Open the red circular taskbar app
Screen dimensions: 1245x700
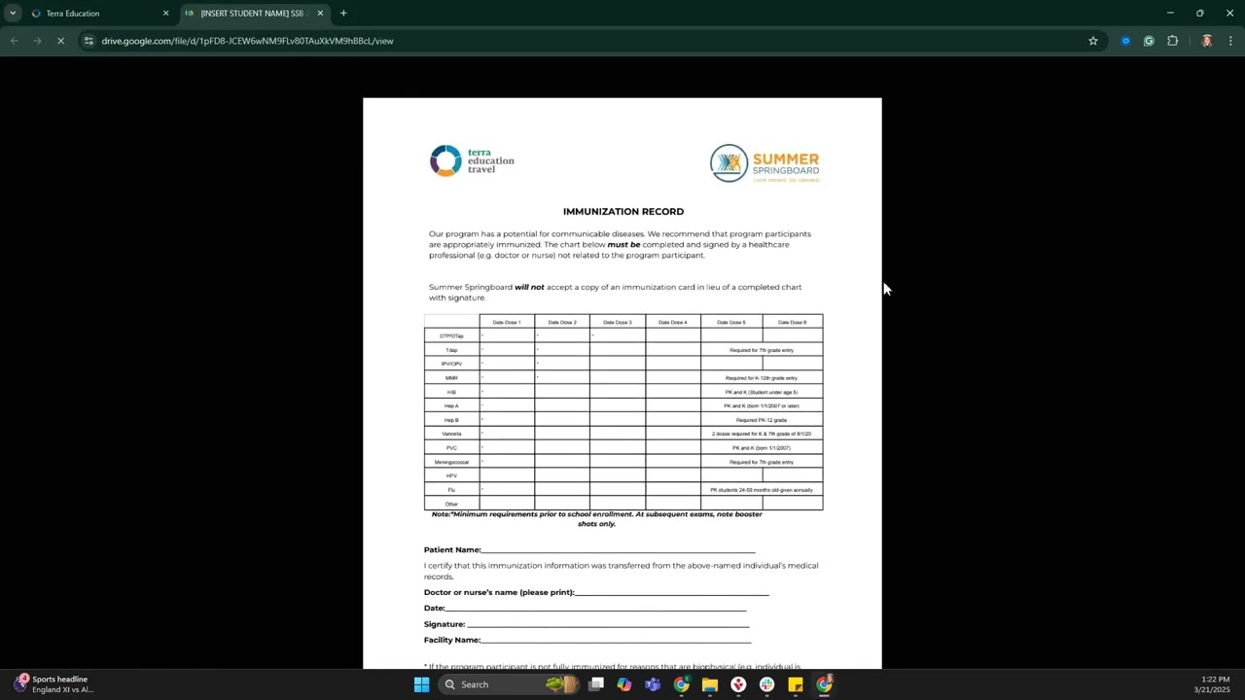pyautogui.click(x=738, y=684)
